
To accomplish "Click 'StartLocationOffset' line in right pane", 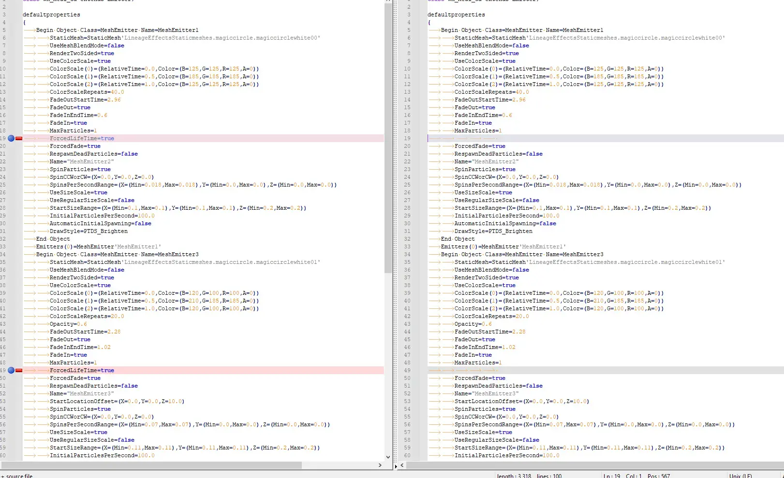I will (x=521, y=401).
